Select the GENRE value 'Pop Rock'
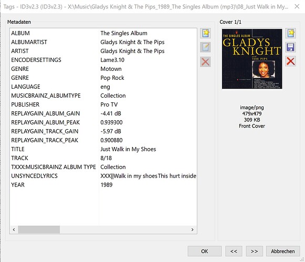Screen dimensions: 305x262 pos(112,78)
